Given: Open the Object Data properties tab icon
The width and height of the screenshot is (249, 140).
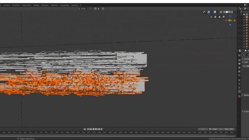Looking at the screenshot, I should coord(240,92).
